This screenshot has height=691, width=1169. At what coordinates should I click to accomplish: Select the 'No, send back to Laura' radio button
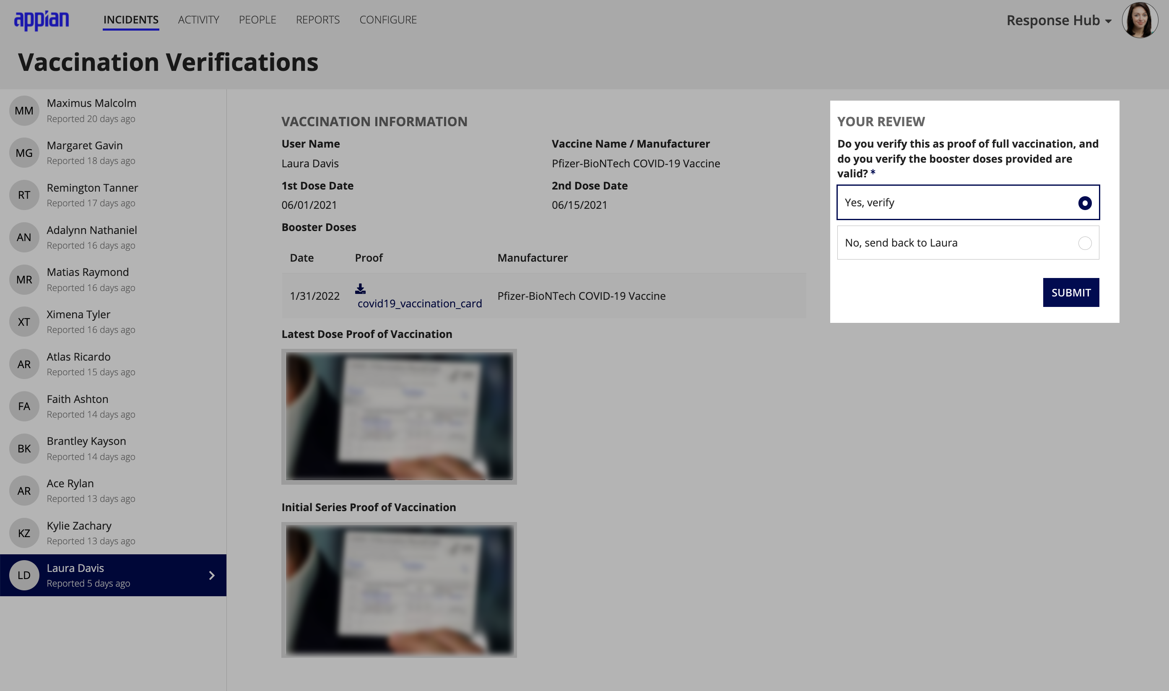(1084, 243)
